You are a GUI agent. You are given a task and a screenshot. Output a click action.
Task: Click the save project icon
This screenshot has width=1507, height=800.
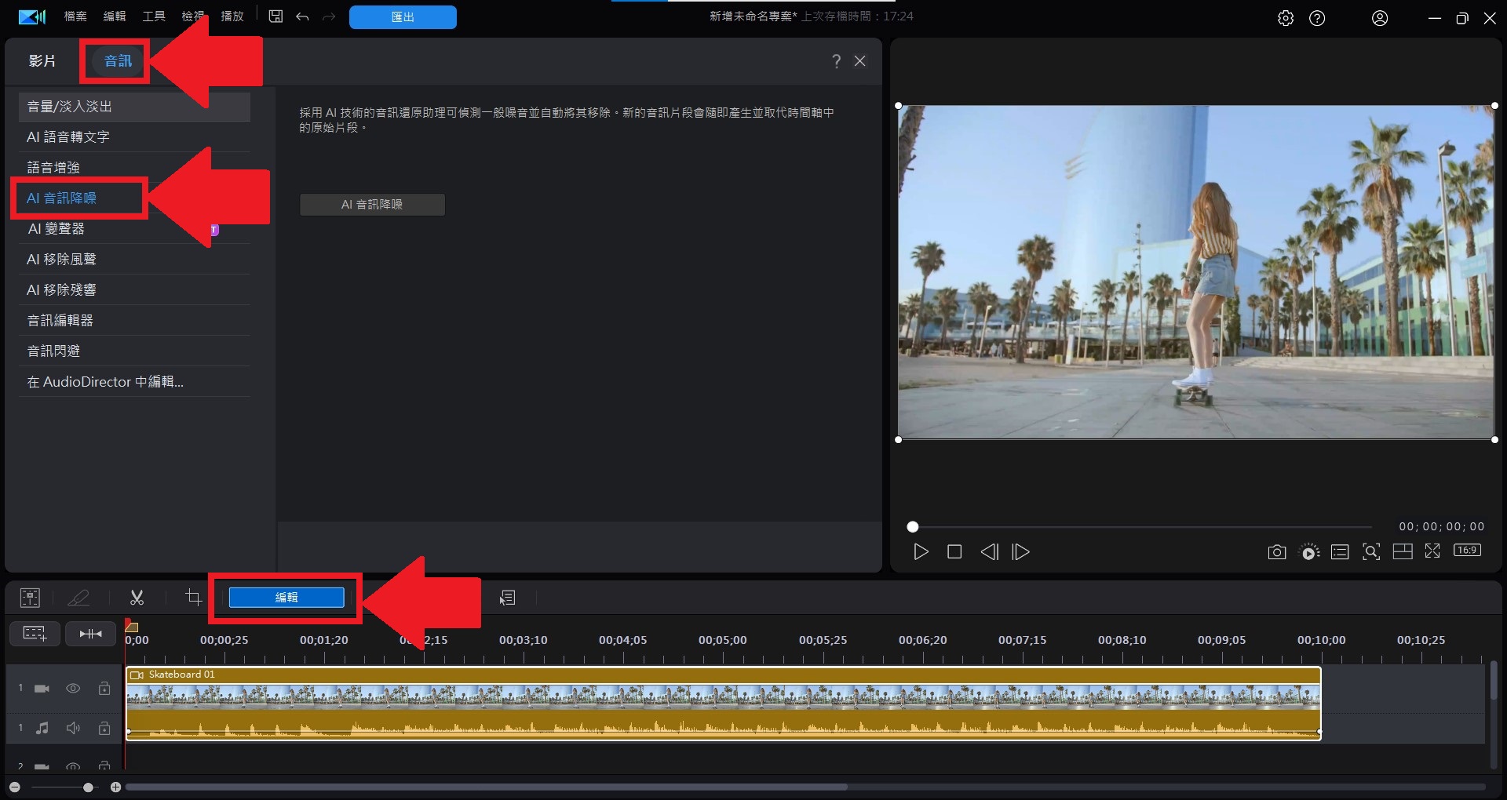275,16
